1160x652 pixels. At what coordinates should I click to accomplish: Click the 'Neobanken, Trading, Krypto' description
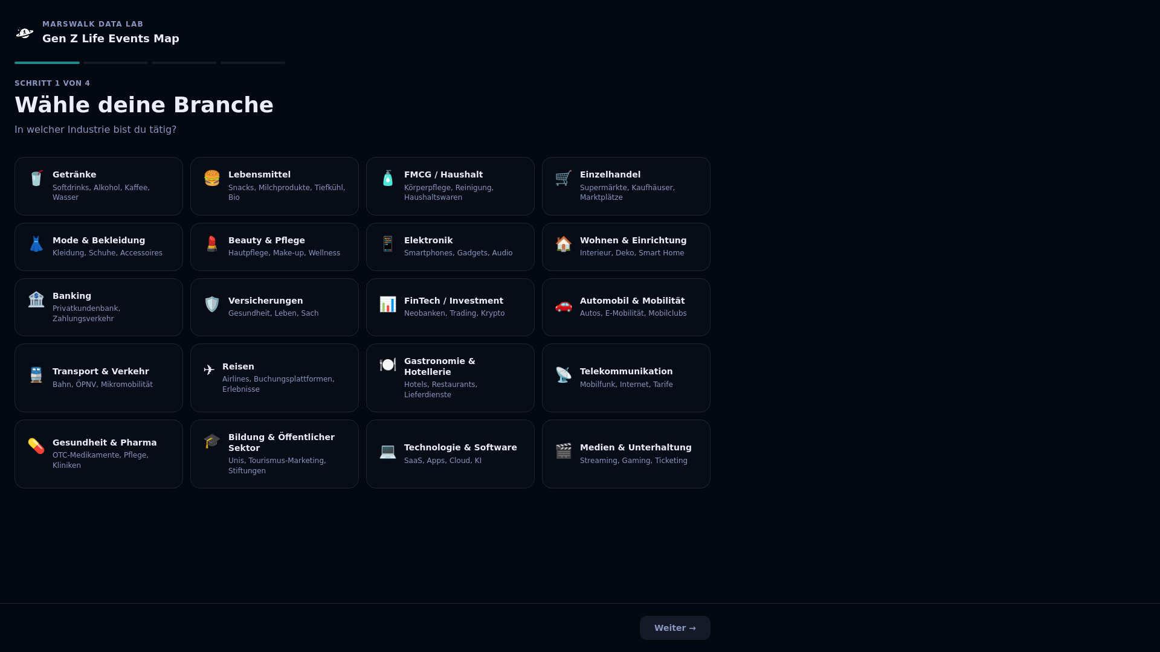point(454,313)
